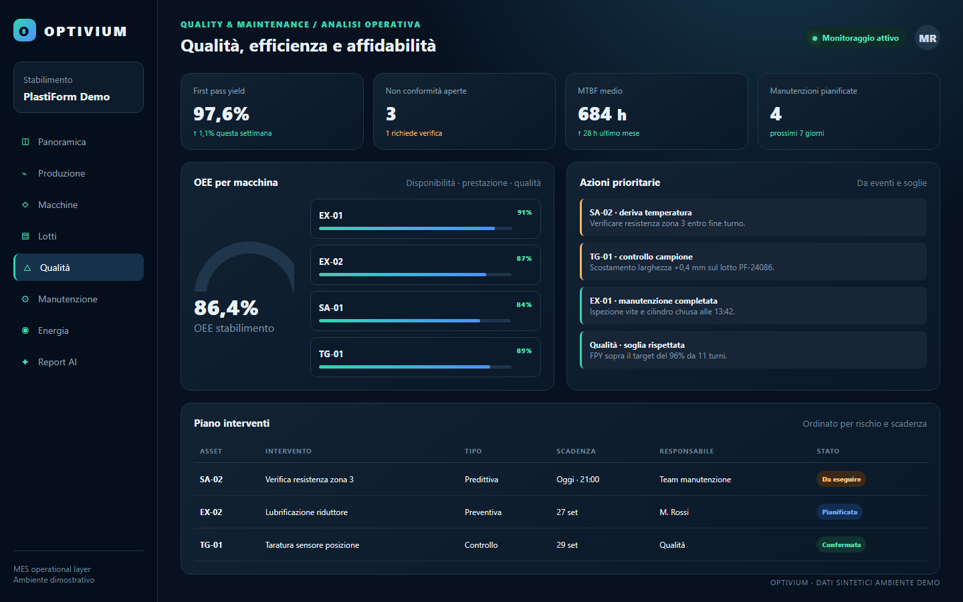Viewport: 963px width, 602px height.
Task: Go to Produzione section
Action: [78, 173]
